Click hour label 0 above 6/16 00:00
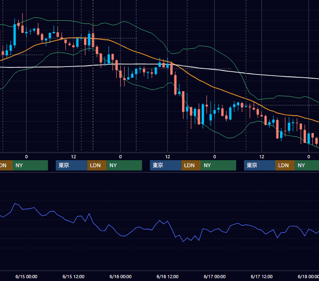This screenshot has height=281, width=319. (121, 157)
